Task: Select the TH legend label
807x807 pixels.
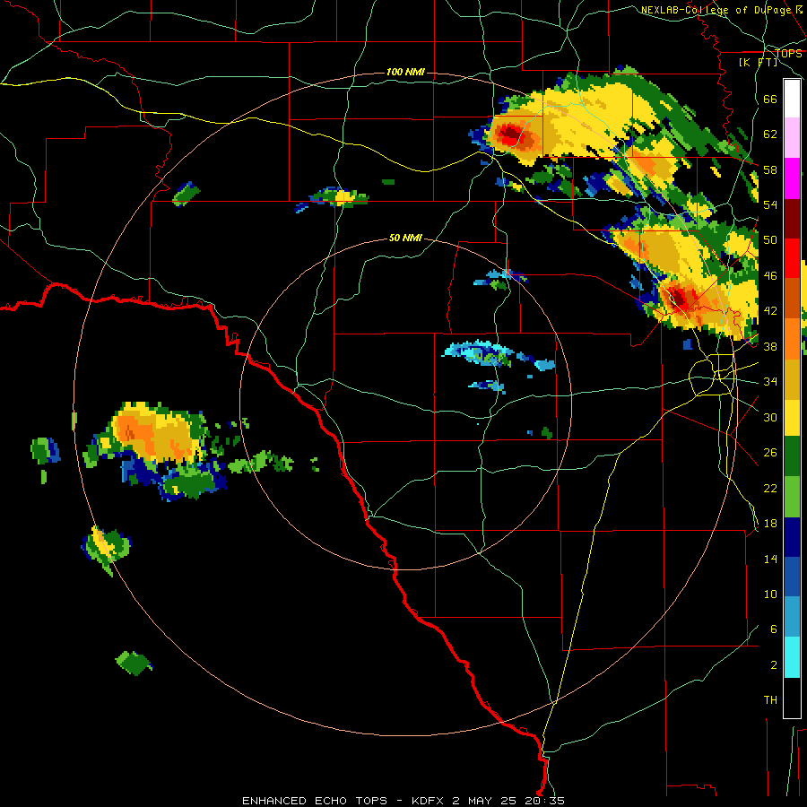Action: (770, 700)
